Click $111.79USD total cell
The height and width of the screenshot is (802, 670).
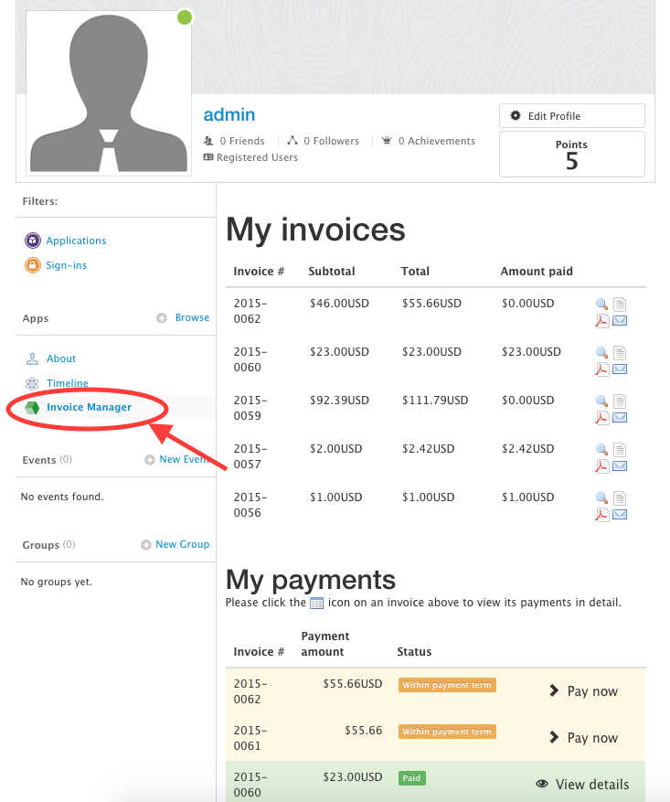[x=435, y=400]
